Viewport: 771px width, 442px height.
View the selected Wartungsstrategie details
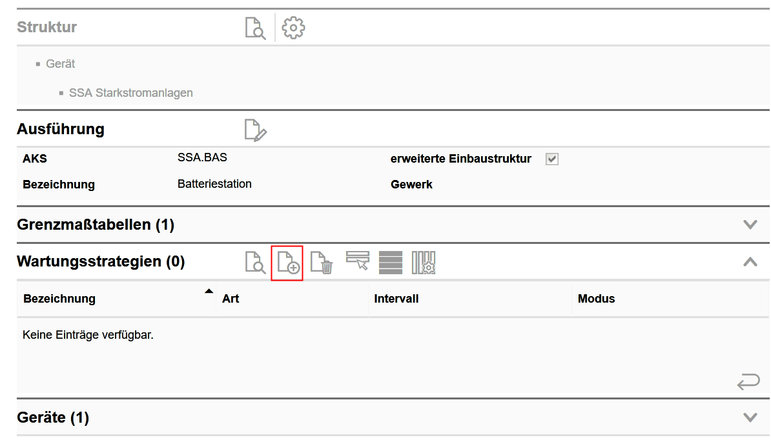tap(255, 263)
